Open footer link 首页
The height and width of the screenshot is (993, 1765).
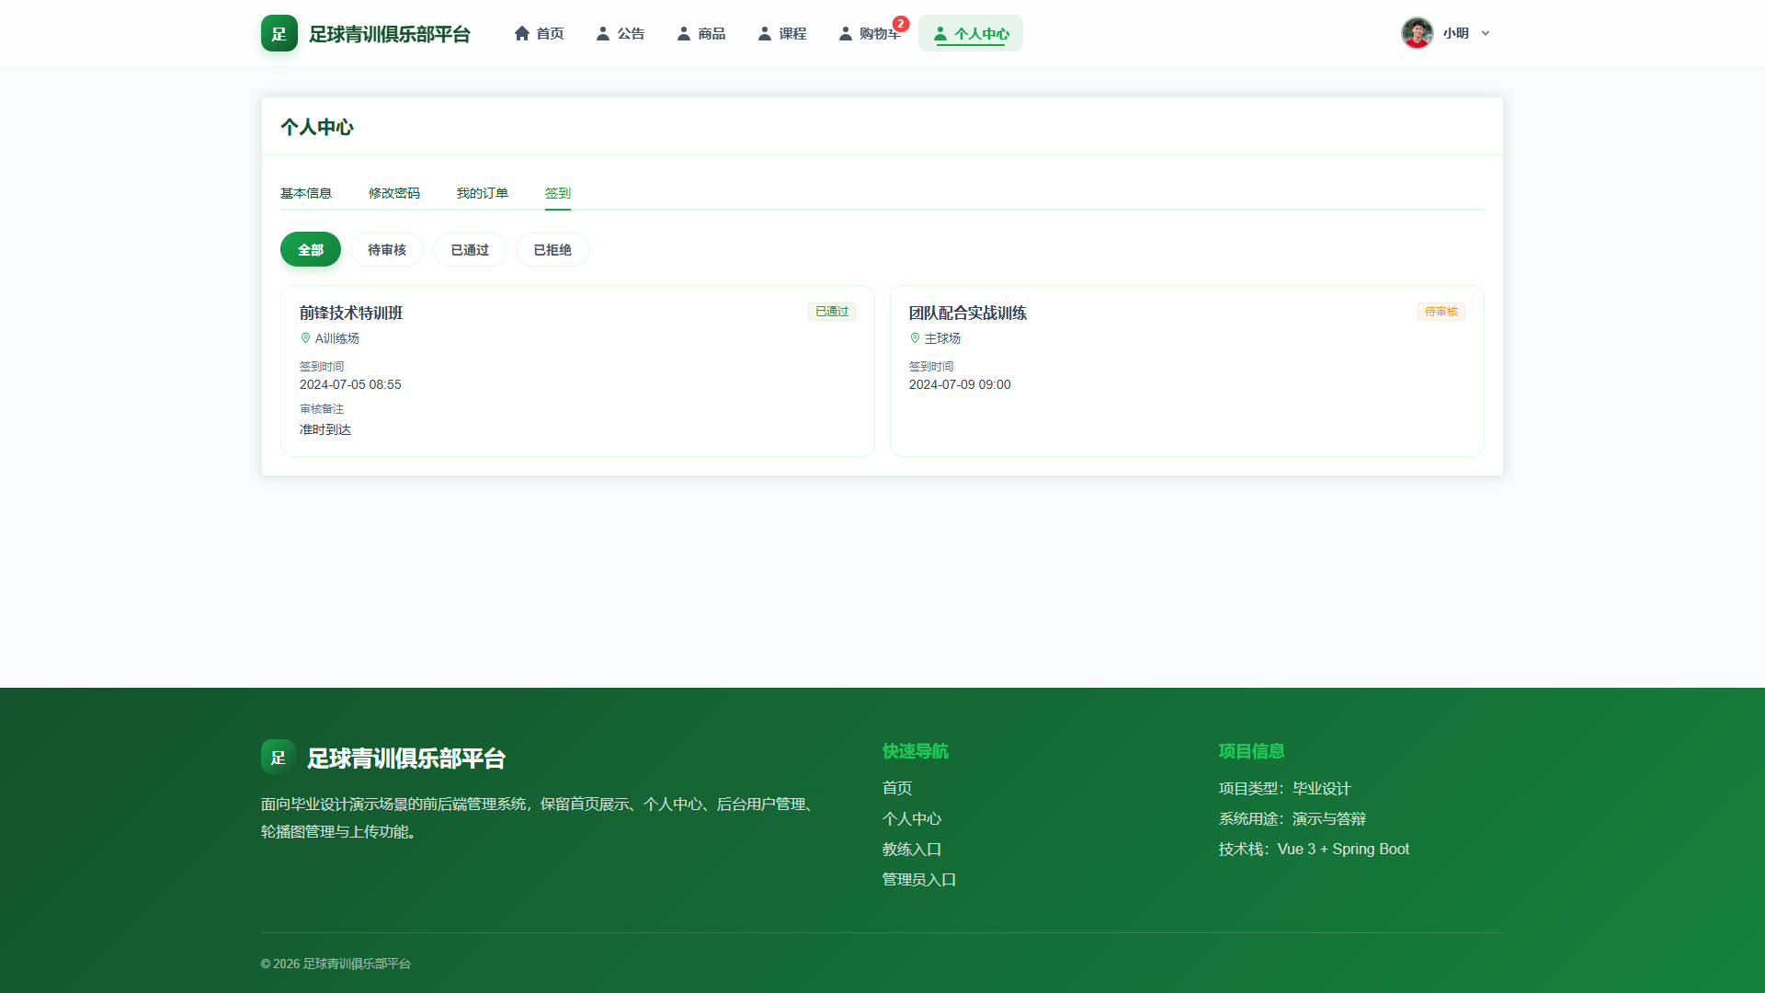coord(897,788)
